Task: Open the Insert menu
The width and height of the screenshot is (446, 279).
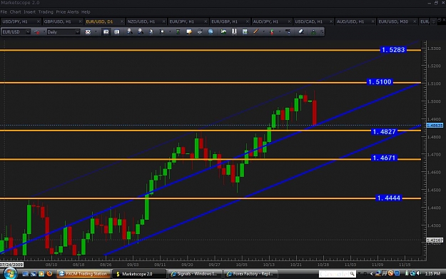Action: click(x=29, y=12)
